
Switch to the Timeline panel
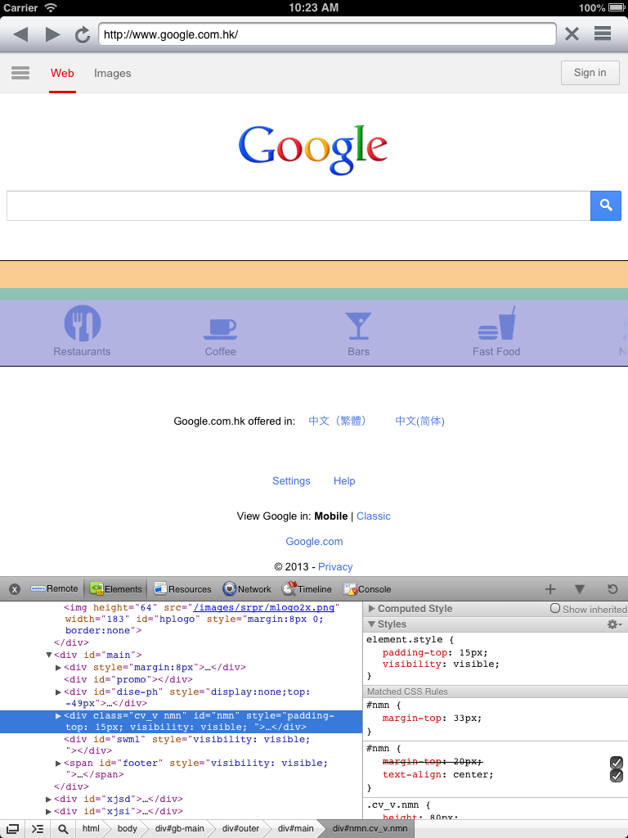pos(307,589)
